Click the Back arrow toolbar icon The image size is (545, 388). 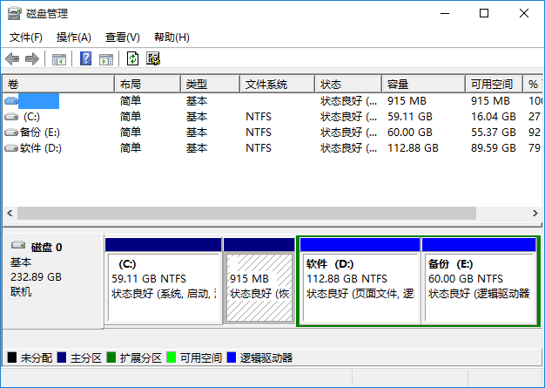12,58
